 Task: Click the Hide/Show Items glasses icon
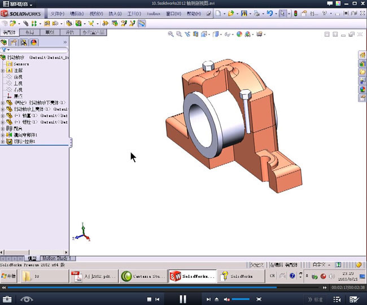228,34
